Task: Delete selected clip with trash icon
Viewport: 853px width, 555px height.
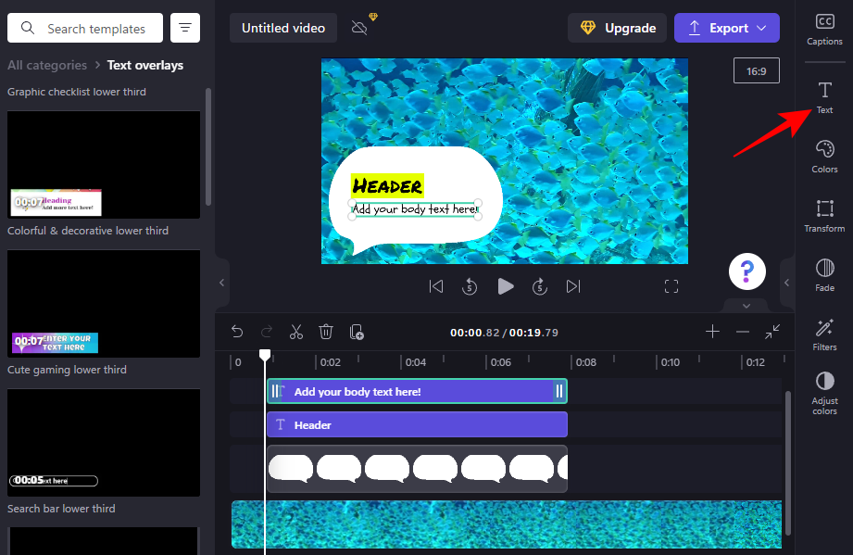Action: pos(326,332)
